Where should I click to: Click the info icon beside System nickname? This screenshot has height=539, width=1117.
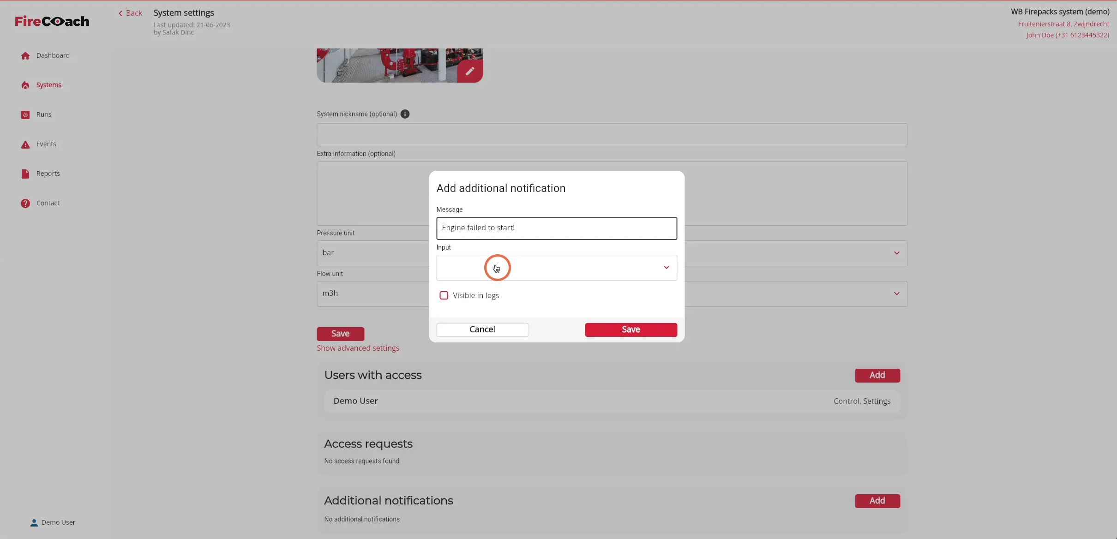(405, 114)
